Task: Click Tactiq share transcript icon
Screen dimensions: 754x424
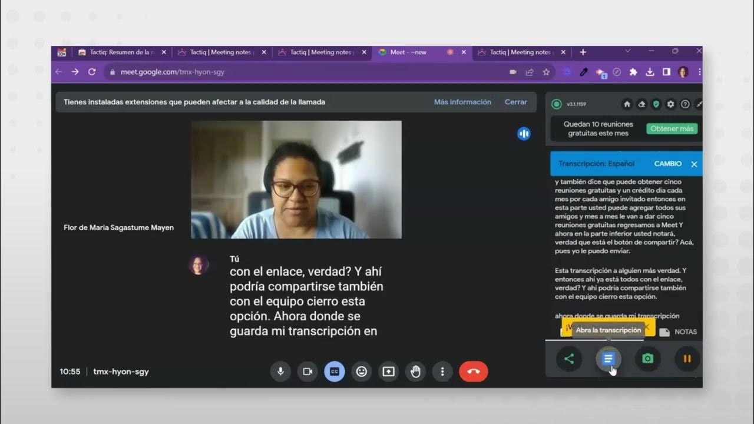Action: 569,359
